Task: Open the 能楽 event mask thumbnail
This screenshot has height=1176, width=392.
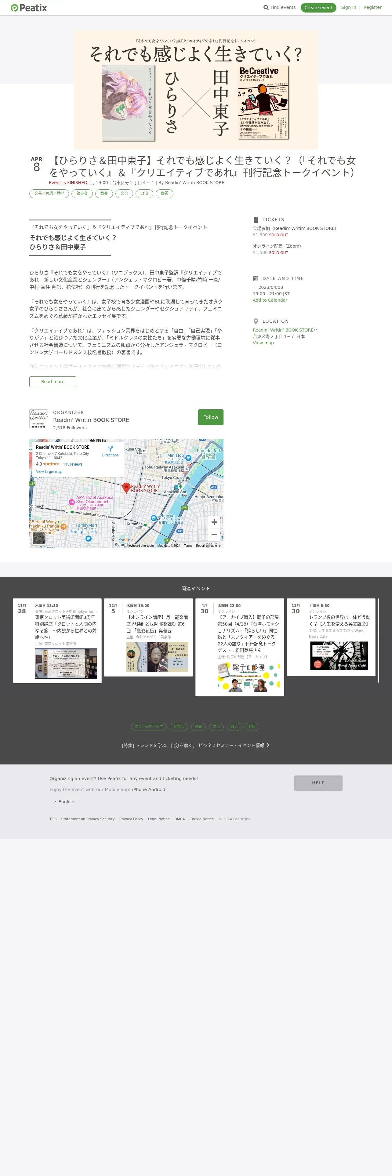Action: point(158,656)
